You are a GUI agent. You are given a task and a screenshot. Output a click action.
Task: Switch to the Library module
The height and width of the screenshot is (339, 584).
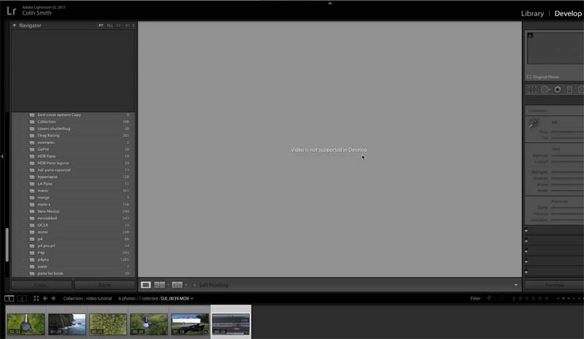coord(532,13)
